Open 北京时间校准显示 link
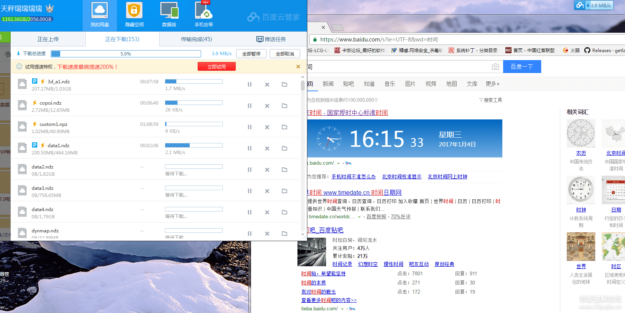The width and height of the screenshot is (625, 313). (402, 176)
